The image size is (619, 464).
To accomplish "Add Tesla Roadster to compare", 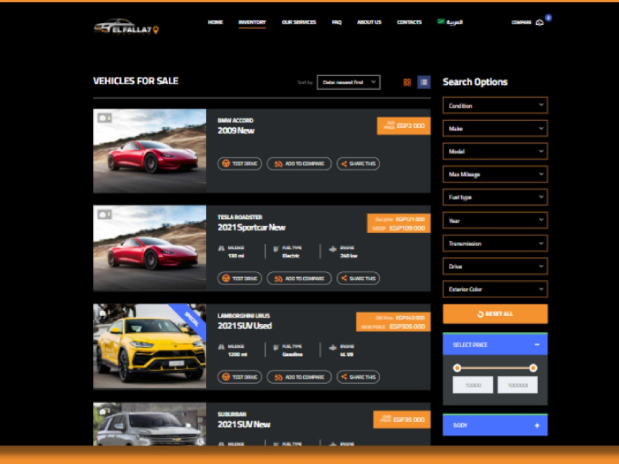I will [299, 278].
